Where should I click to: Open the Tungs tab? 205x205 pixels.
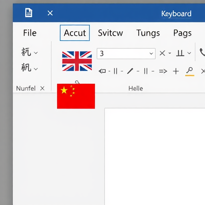pos(148,33)
